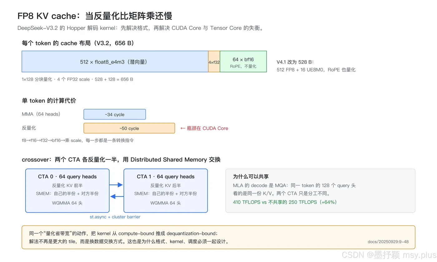Click the "CTA 0 · 64 query heads" title
Viewport: 437px width, 262px height.
tap(67, 177)
